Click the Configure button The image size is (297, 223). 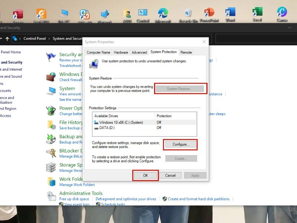pyautogui.click(x=180, y=144)
